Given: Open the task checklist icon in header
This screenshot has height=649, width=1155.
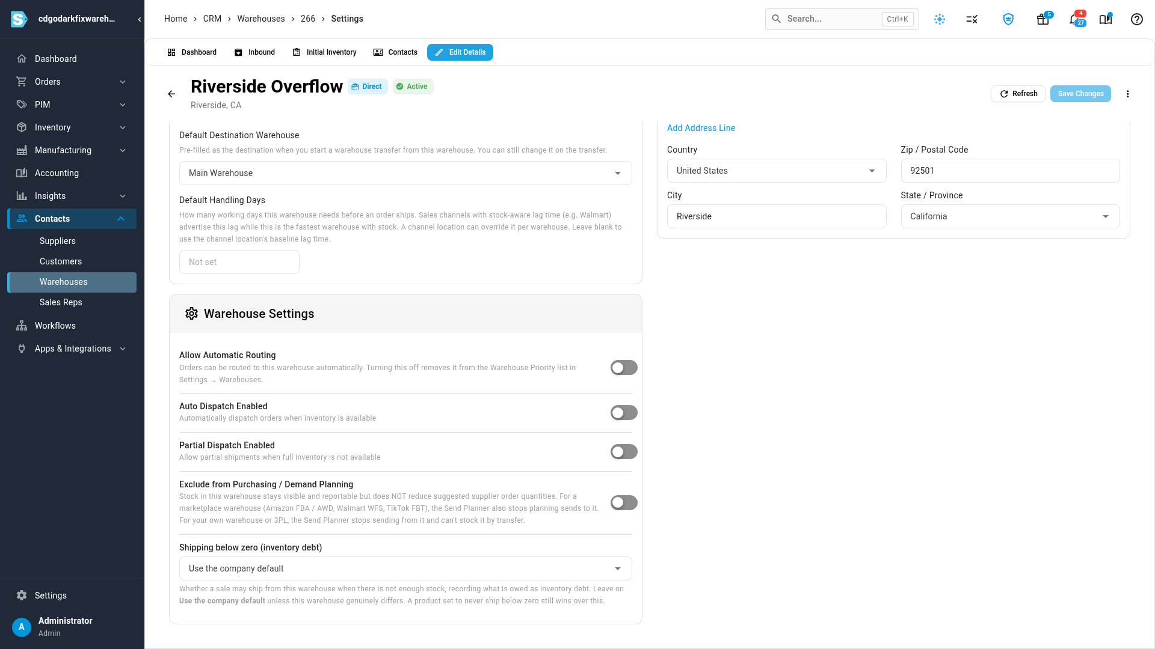Looking at the screenshot, I should click(972, 19).
